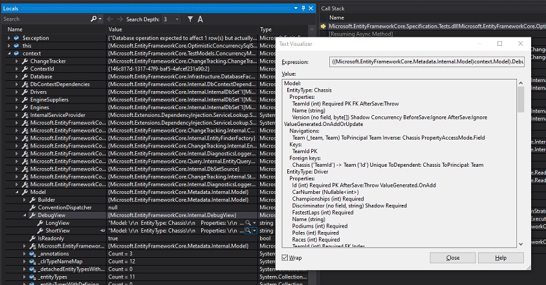Screen dimensions: 546x285
Task: Expand the _entityTypes field
Action: tap(24, 277)
